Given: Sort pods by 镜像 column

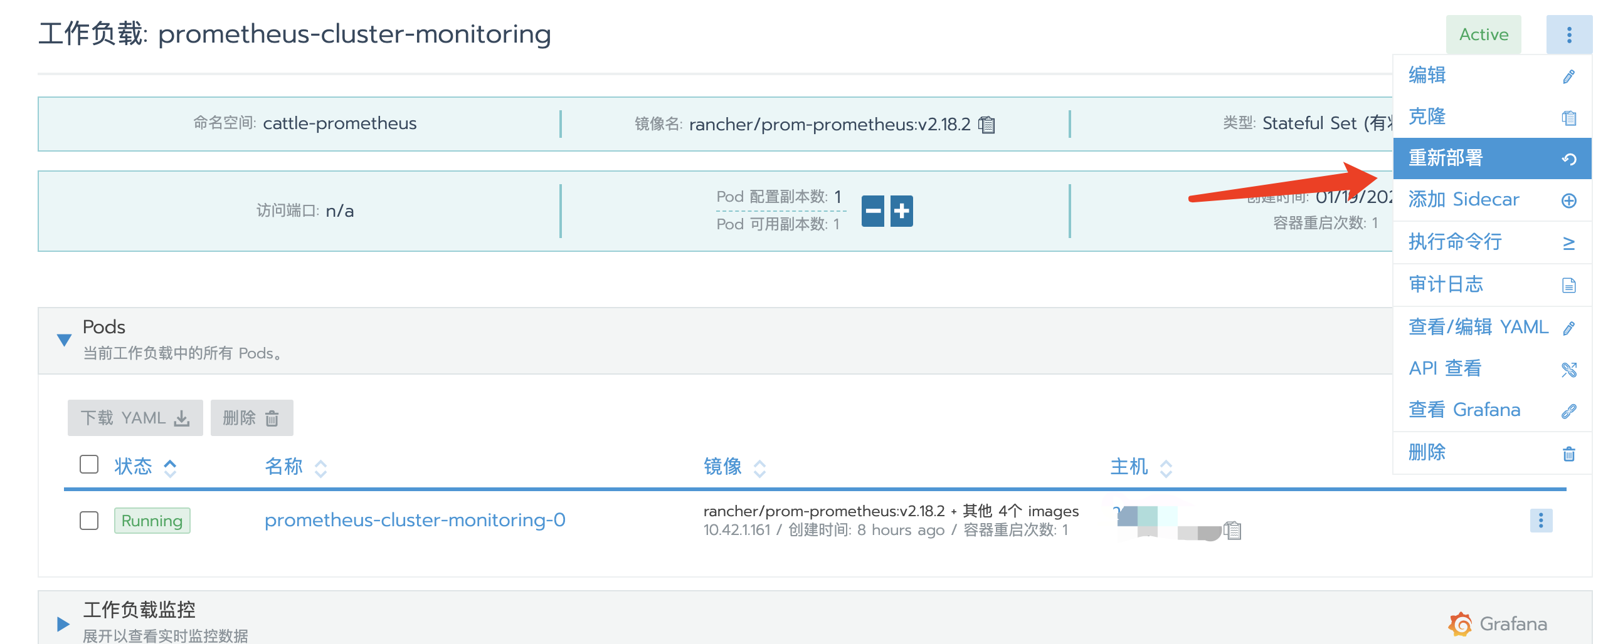Looking at the screenshot, I should (734, 467).
